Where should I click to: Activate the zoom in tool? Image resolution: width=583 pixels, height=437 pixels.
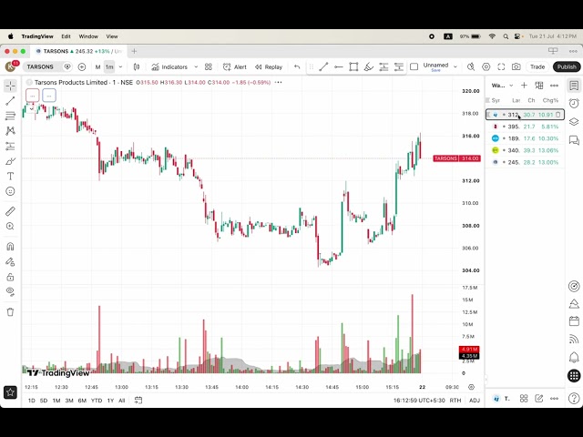coord(10,227)
